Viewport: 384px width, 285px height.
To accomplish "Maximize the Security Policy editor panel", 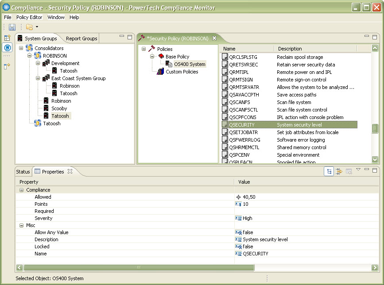I will click(x=375, y=37).
